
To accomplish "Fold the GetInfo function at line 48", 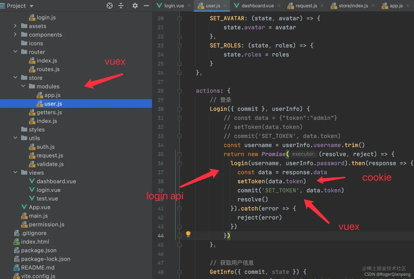I will (180, 272).
